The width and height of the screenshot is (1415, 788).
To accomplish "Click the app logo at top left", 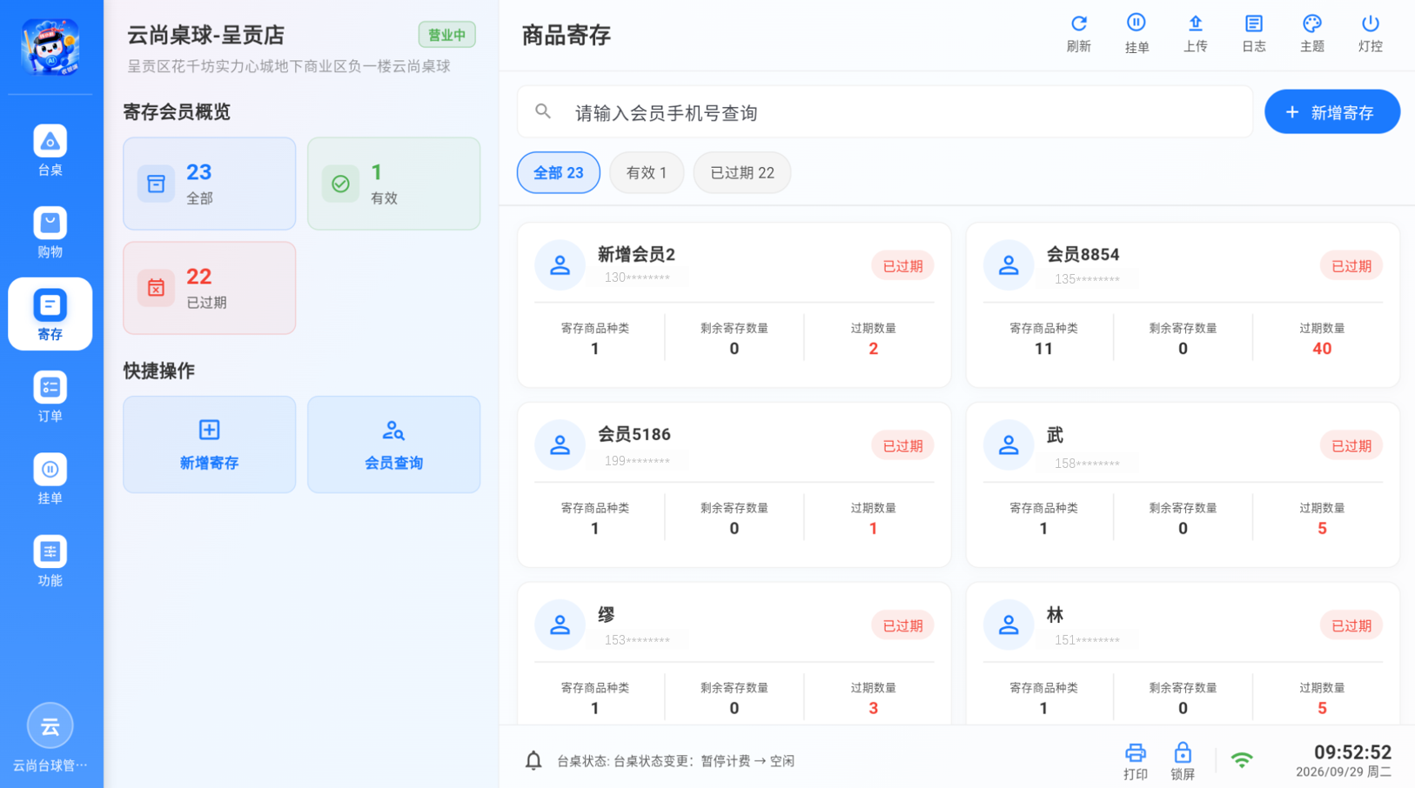I will click(50, 46).
